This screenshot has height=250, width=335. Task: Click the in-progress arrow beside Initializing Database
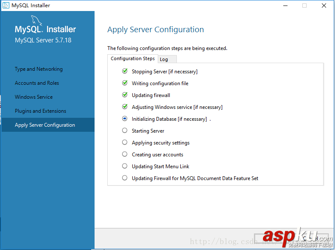(x=125, y=119)
